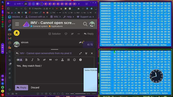The image size is (173, 97).
Task: Open the xircon user profile link
Action: (x=25, y=42)
